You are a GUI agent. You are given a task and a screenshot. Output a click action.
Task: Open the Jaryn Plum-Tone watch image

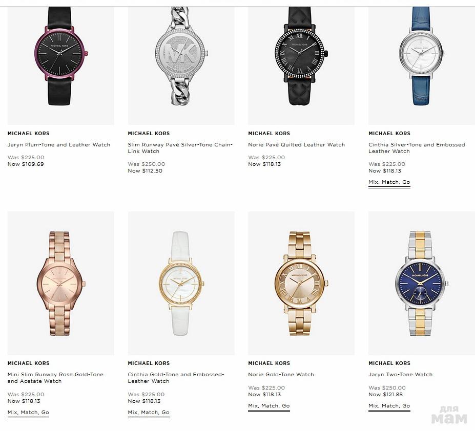click(61, 66)
